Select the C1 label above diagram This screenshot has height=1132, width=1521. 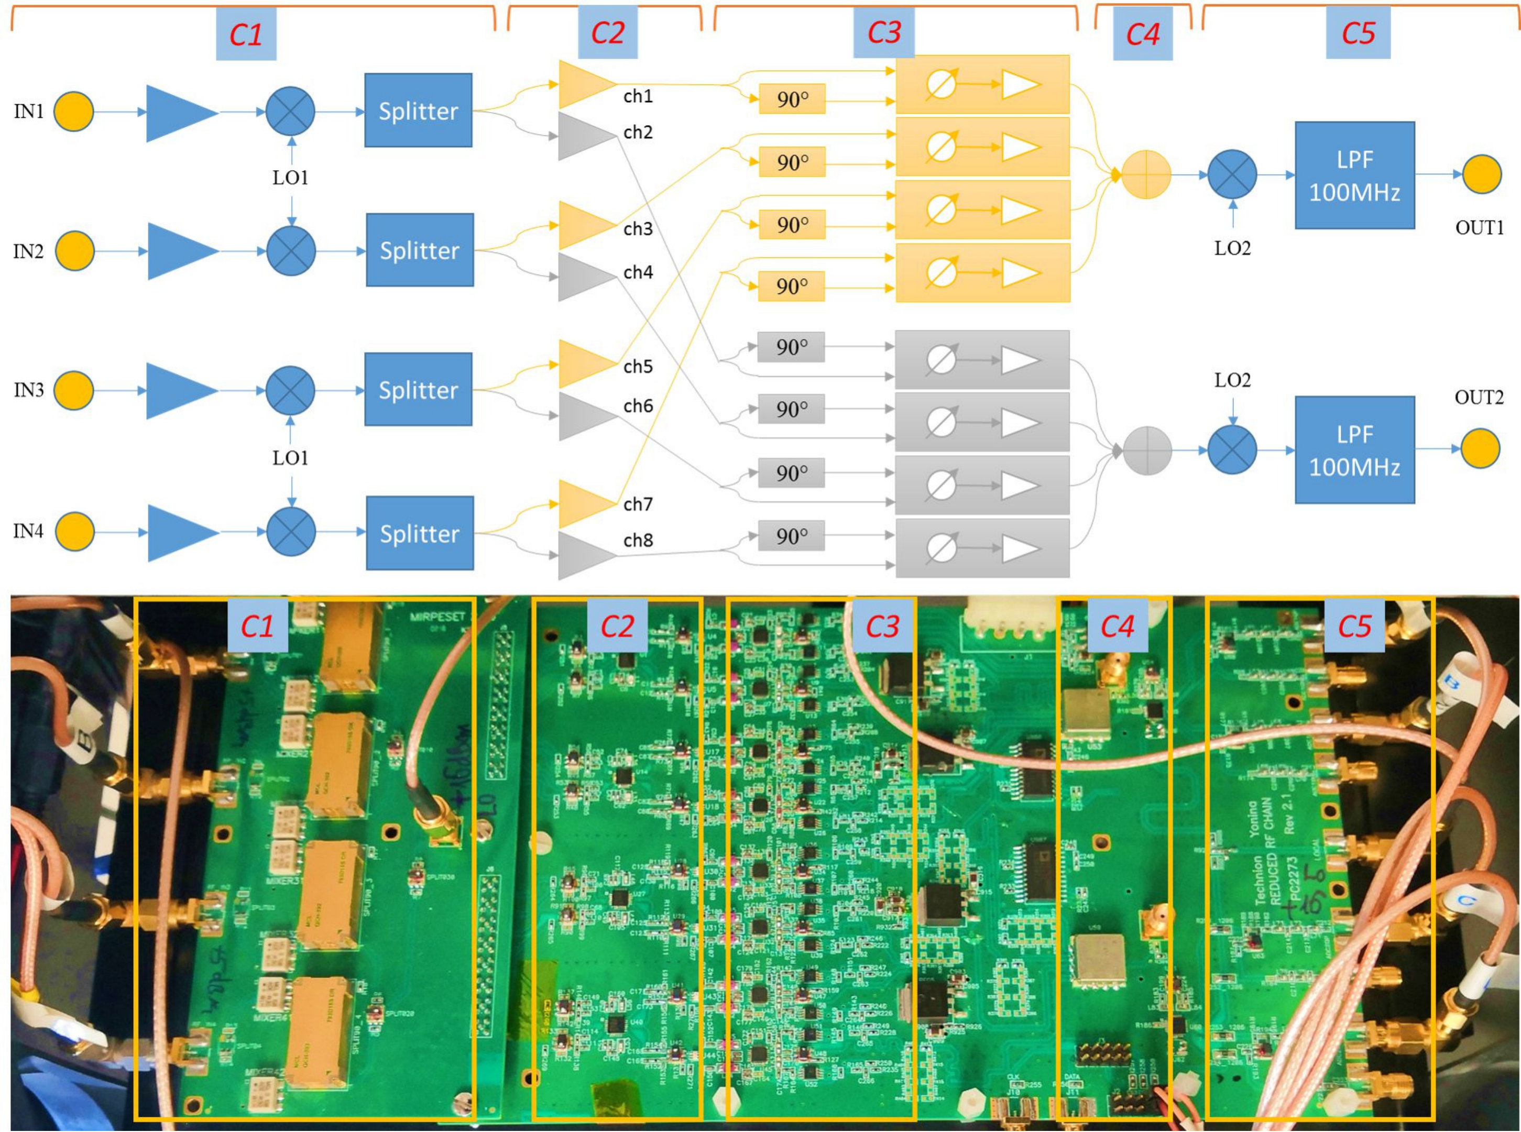(x=246, y=34)
